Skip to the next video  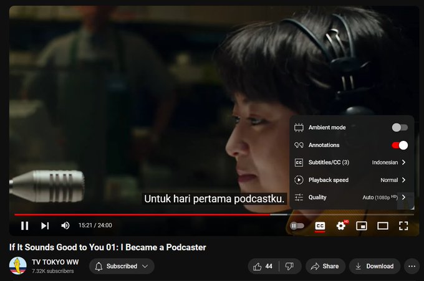[45, 226]
